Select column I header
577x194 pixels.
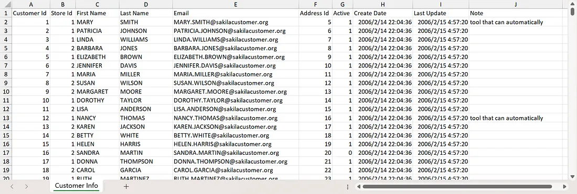pyautogui.click(x=441, y=4)
